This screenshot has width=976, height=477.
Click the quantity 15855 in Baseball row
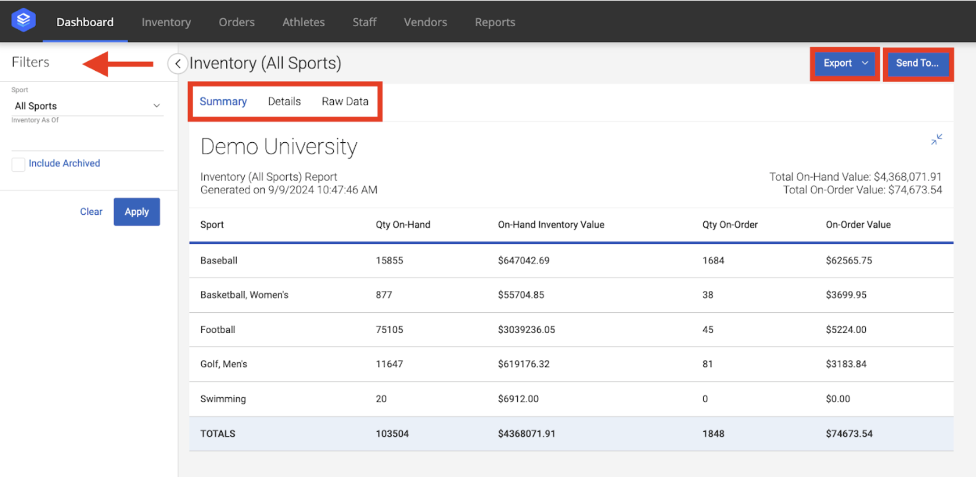(x=389, y=261)
